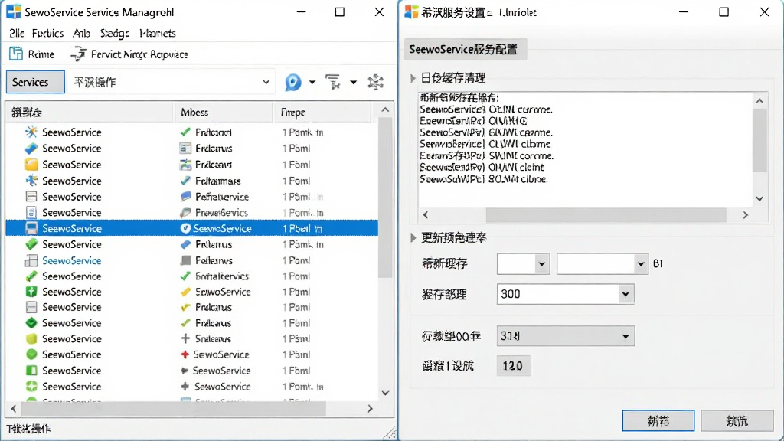784x441 pixels.
Task: Click the blue round bubble toolbar icon
Action: click(293, 82)
